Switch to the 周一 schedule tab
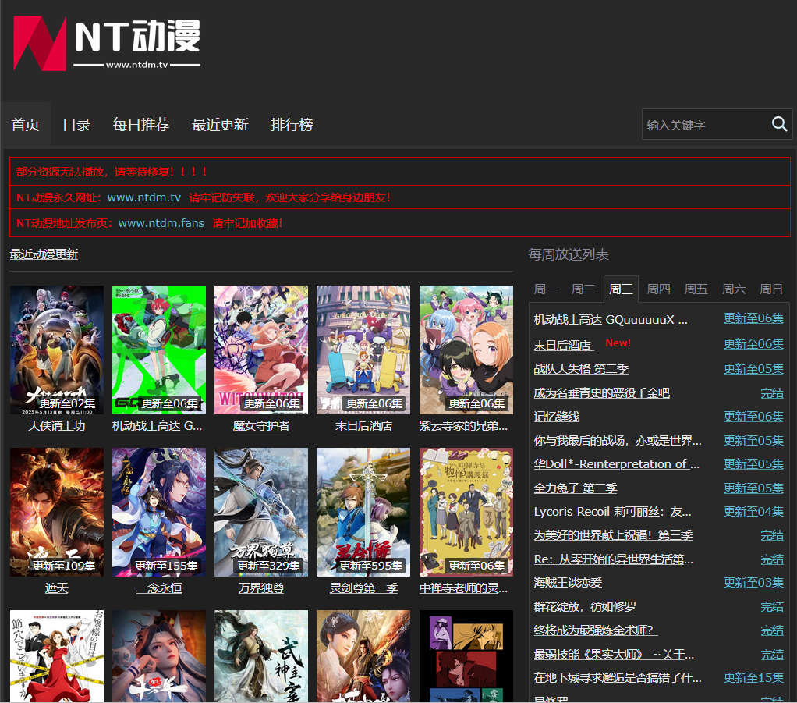The width and height of the screenshot is (797, 703). [x=545, y=289]
